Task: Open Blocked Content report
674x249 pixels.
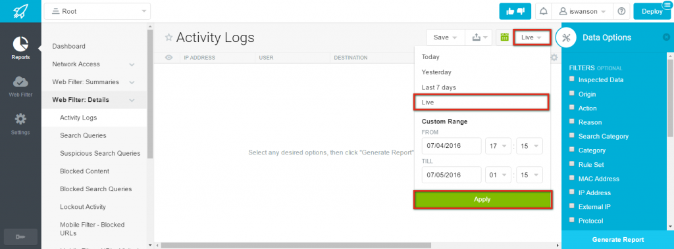Action: coord(85,171)
